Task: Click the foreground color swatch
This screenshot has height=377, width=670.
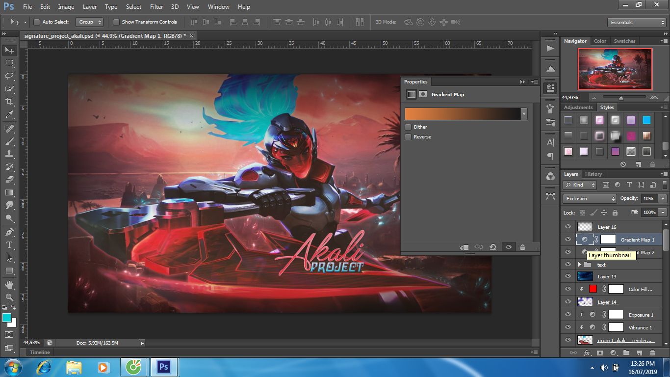Action: (x=6, y=318)
